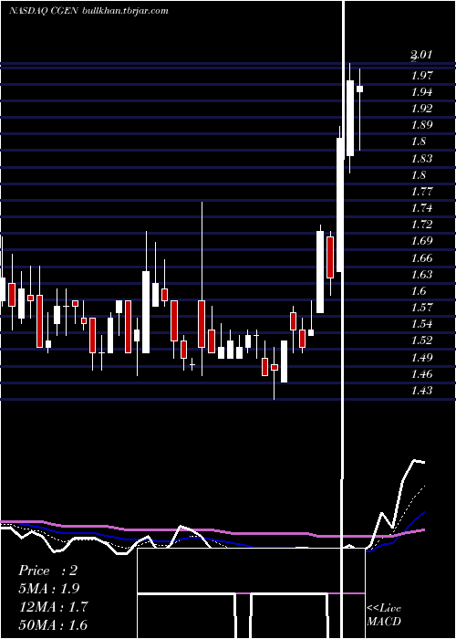
Task: Select the 1.72 price label
Action: click(x=421, y=225)
